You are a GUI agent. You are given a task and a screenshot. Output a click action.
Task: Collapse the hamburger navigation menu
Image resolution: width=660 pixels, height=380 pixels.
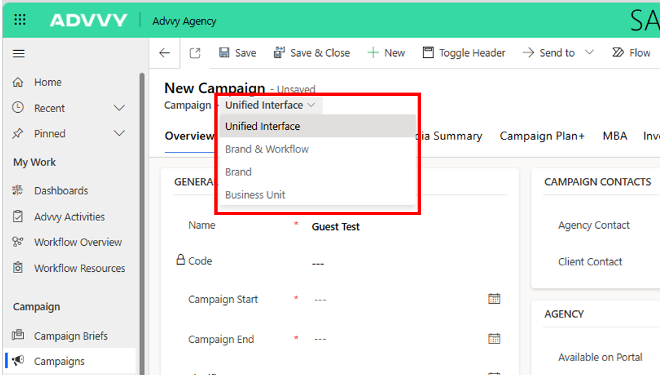tap(19, 54)
